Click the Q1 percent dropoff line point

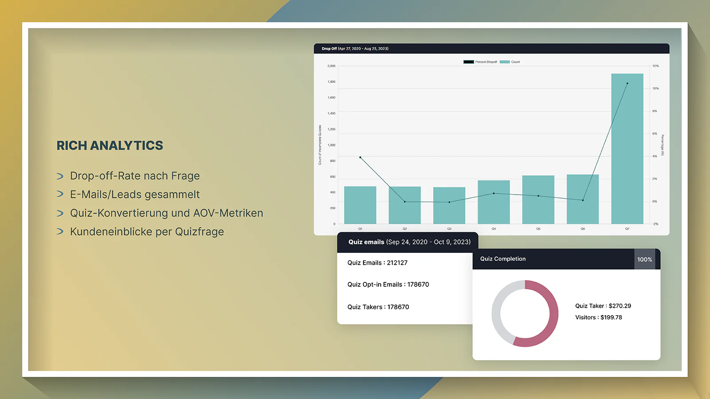pos(360,157)
